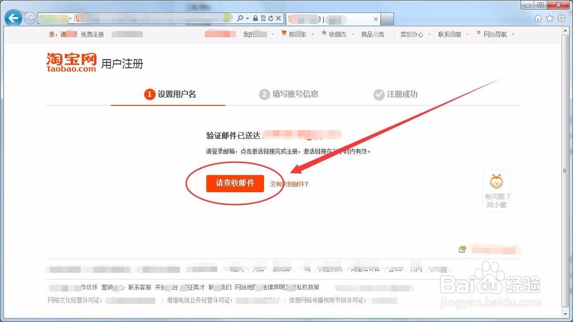The width and height of the screenshot is (573, 322).
Task: Expand the 卖家中心 dropdown arrow
Action: click(429, 34)
